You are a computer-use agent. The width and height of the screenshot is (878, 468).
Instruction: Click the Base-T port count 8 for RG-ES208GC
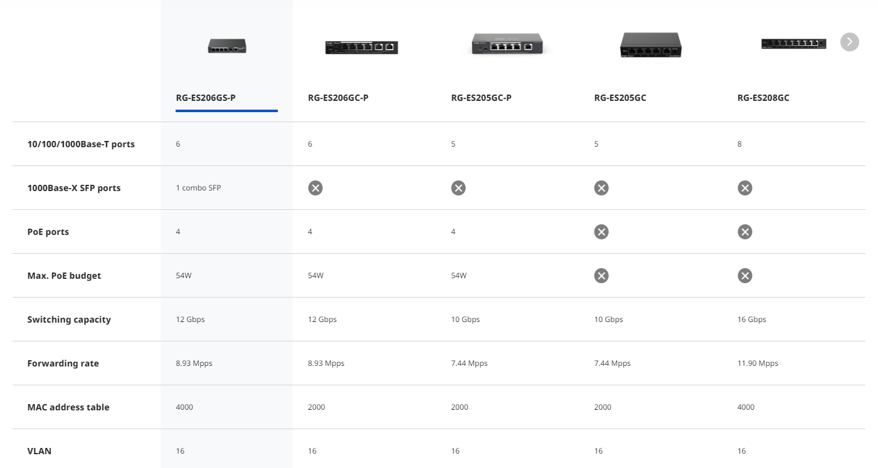pyautogui.click(x=739, y=144)
